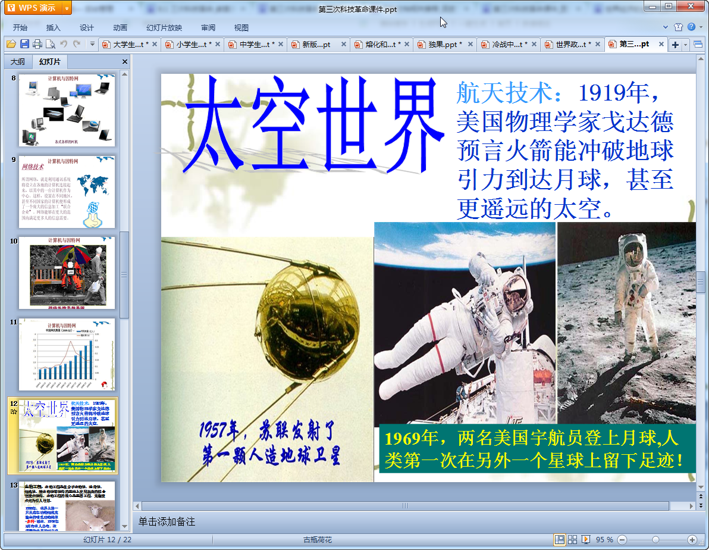Screen dimensions: 709x550
Task: Click the zoom out minus button
Action: tap(622, 540)
